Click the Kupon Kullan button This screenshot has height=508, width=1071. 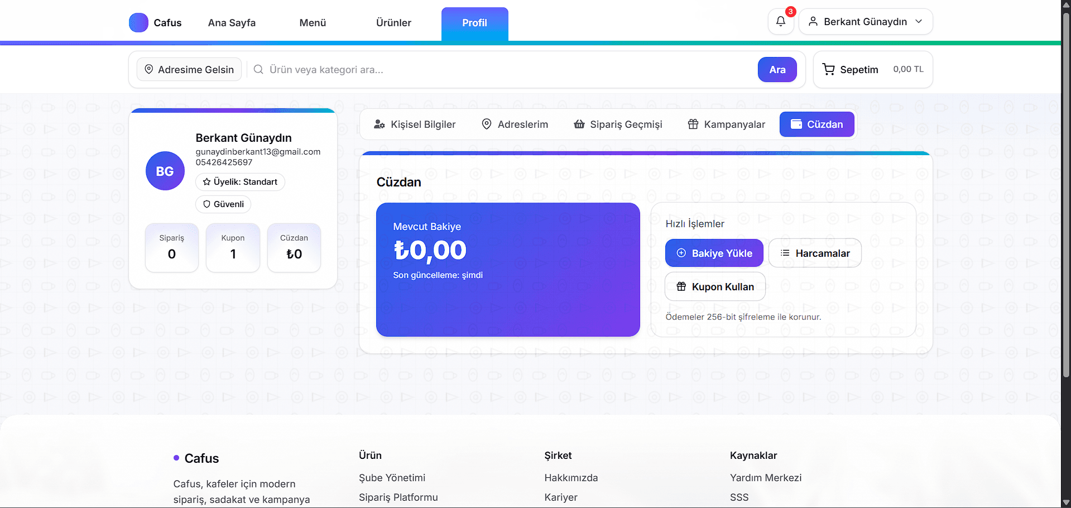click(x=715, y=287)
